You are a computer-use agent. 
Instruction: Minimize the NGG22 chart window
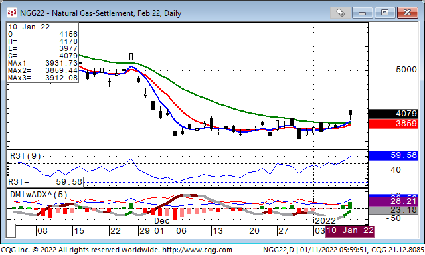[362, 13]
